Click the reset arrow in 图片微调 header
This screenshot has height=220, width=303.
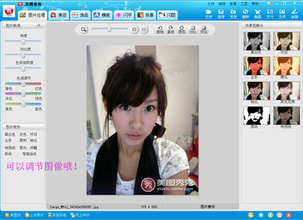(39, 26)
